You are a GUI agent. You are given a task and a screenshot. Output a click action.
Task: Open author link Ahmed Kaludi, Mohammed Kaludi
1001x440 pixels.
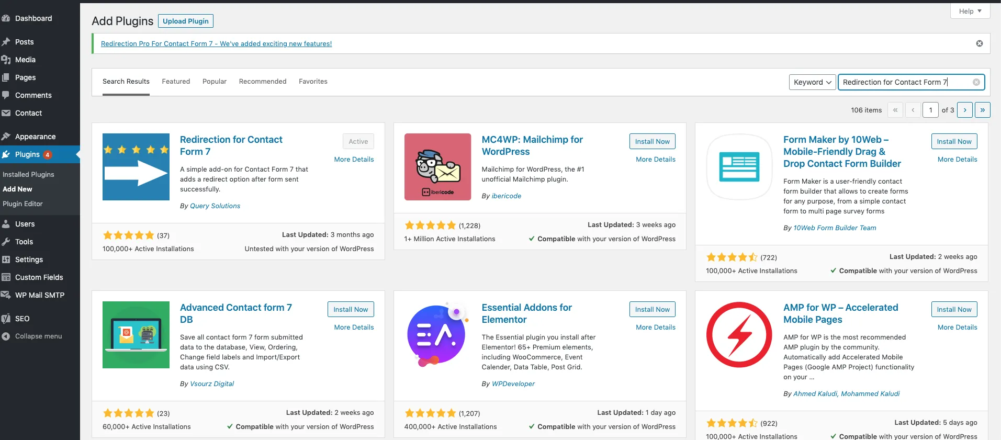click(847, 394)
